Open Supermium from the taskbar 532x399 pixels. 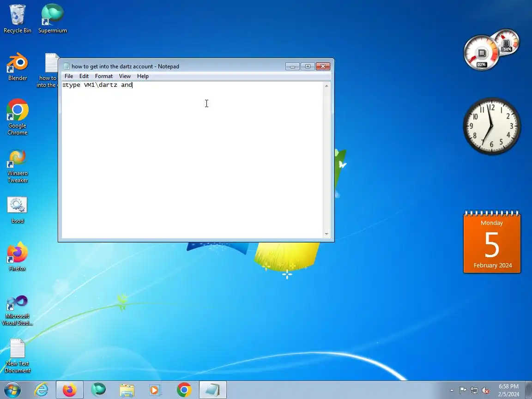click(x=98, y=390)
